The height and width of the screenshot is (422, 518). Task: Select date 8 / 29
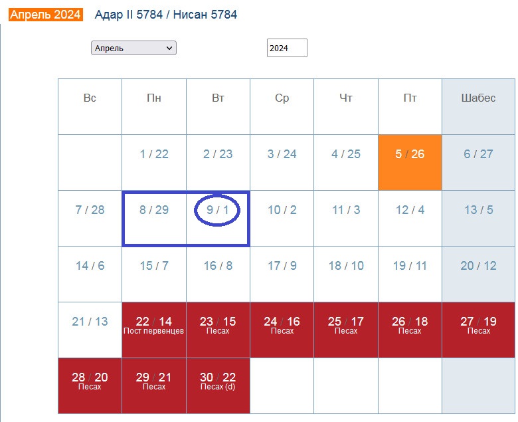(154, 210)
